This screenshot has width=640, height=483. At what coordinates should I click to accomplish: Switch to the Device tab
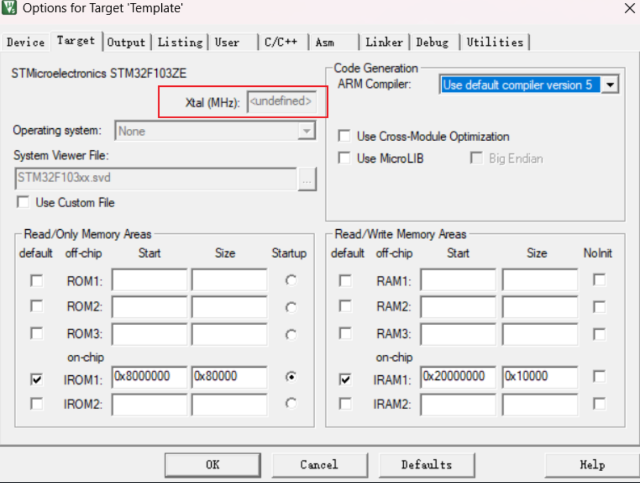25,42
